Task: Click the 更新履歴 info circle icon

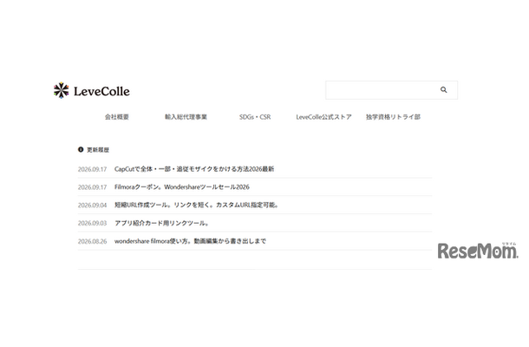Action: point(81,149)
